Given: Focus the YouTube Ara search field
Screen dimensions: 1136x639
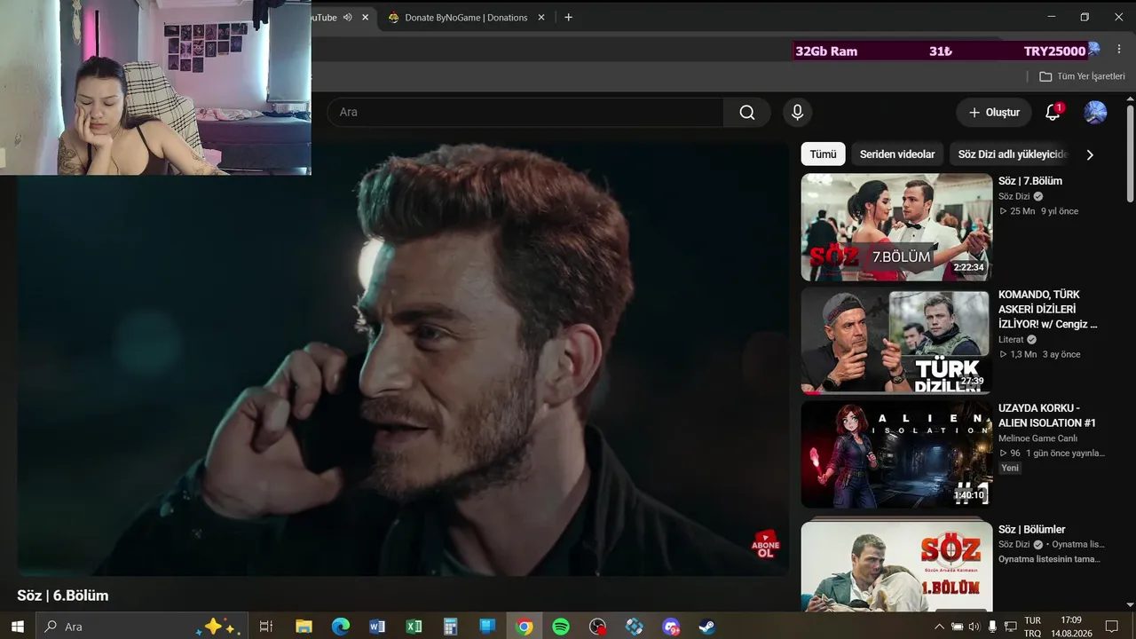Looking at the screenshot, I should [525, 113].
